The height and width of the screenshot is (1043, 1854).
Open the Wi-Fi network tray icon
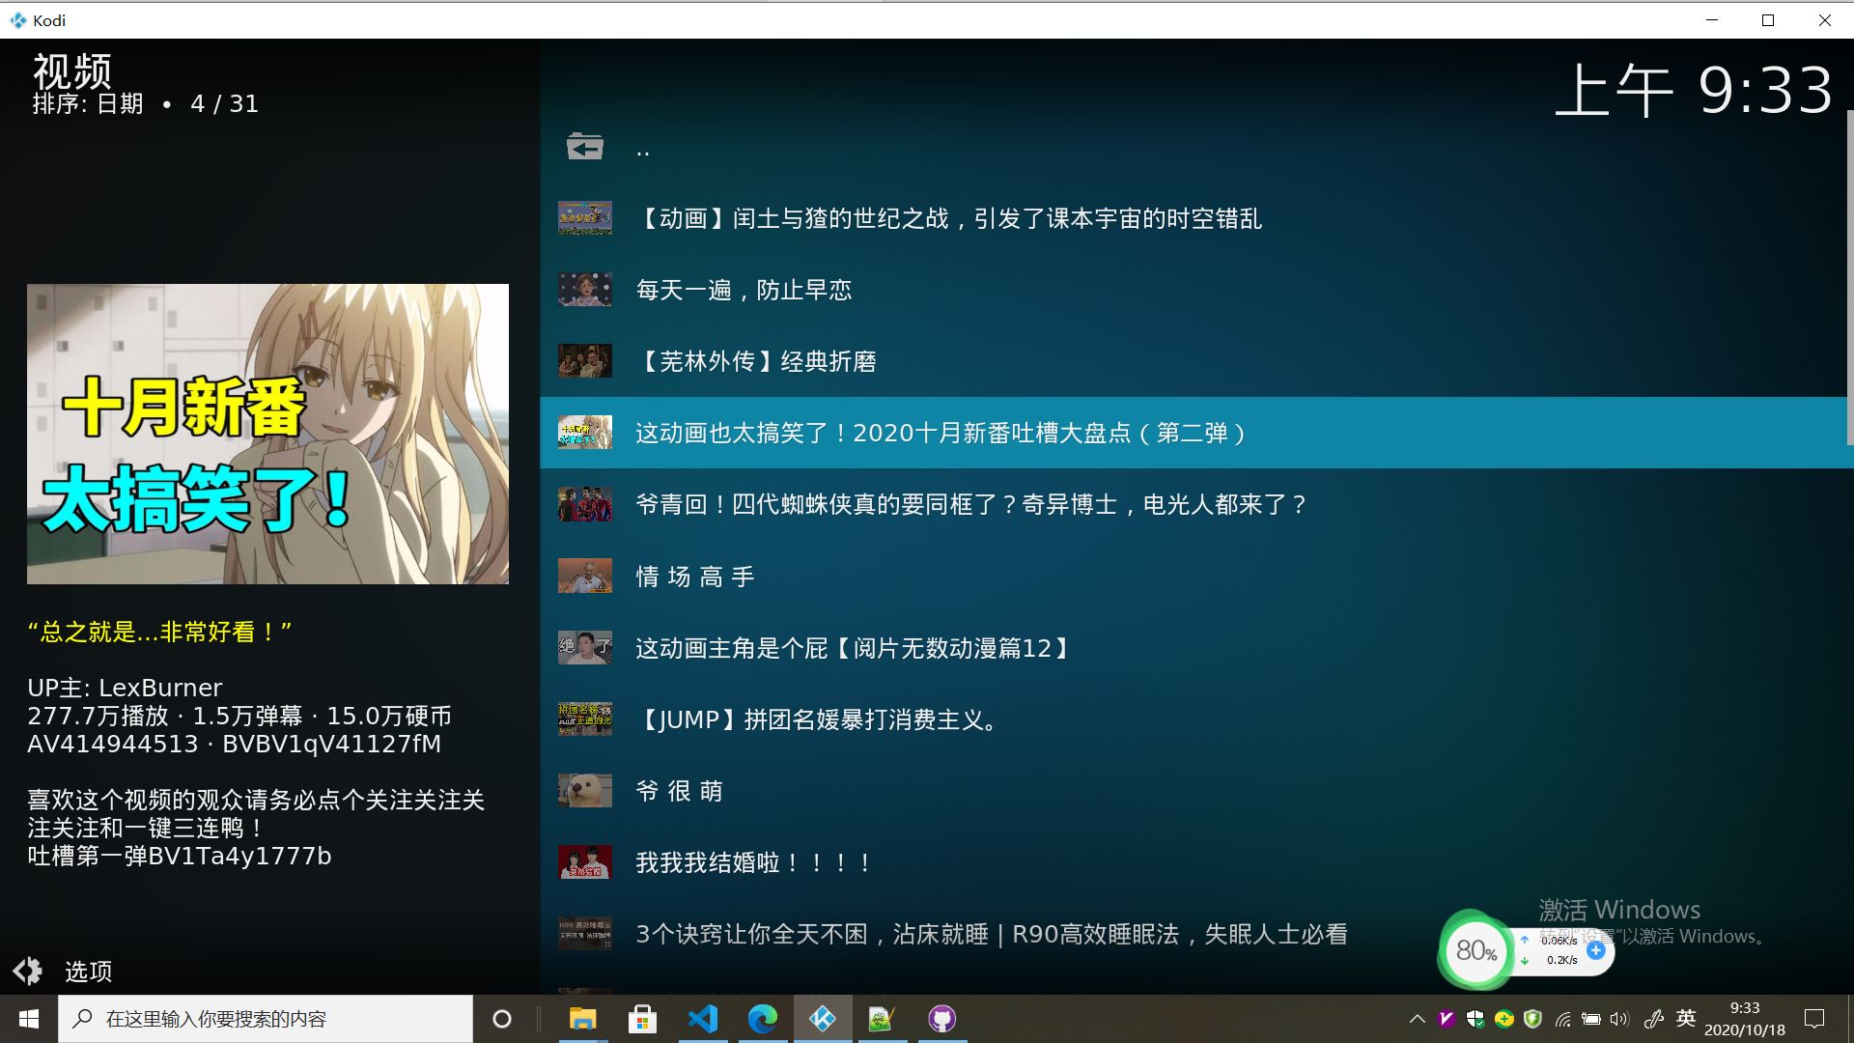point(1562,1019)
